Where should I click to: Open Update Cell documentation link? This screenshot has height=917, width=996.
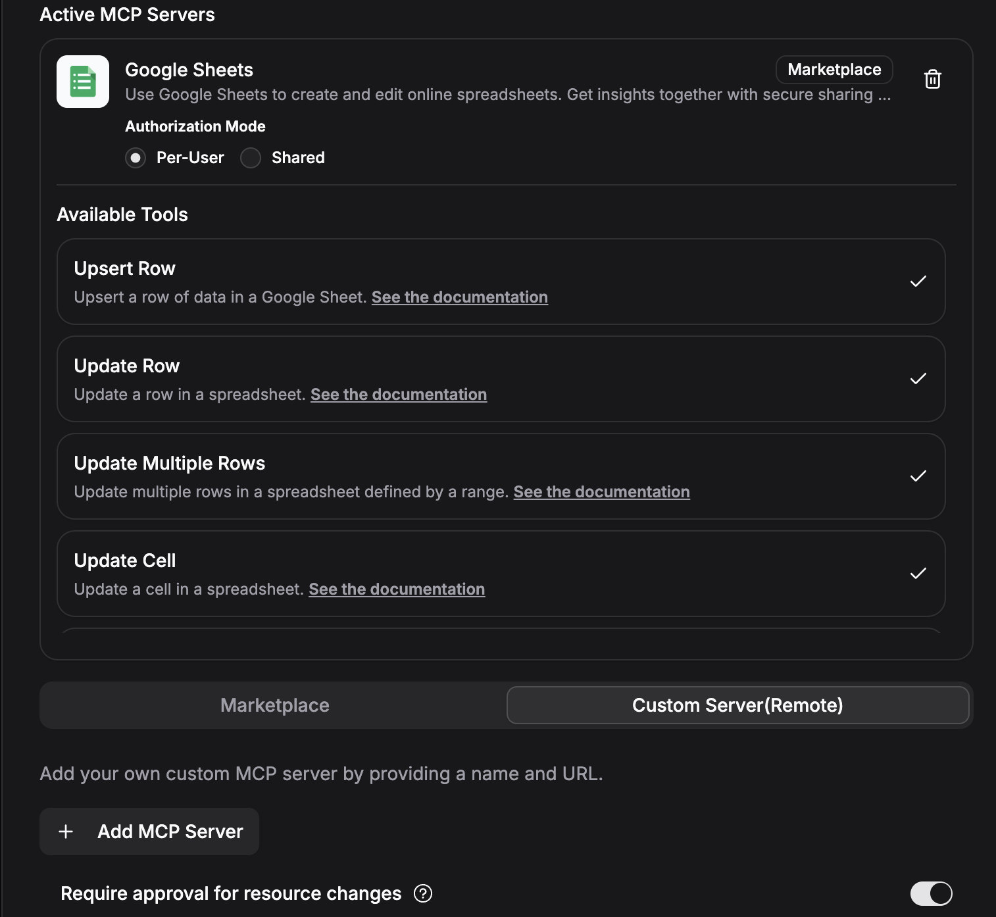coord(397,589)
